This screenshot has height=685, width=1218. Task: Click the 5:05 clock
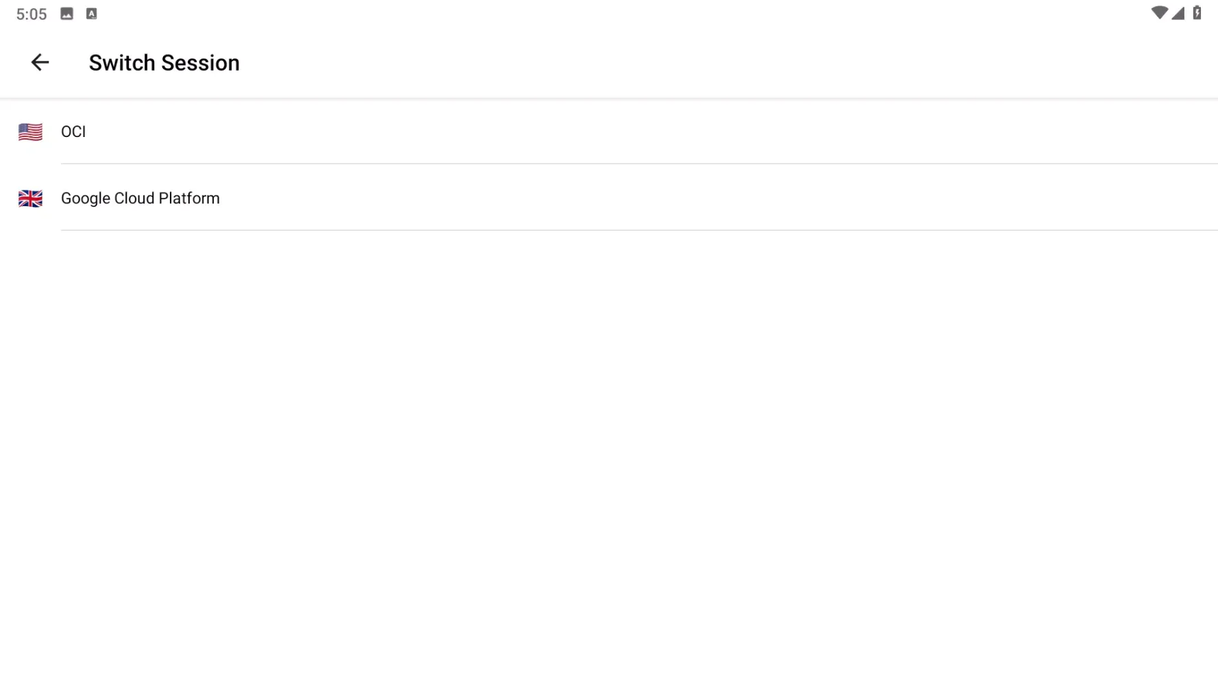pyautogui.click(x=32, y=14)
